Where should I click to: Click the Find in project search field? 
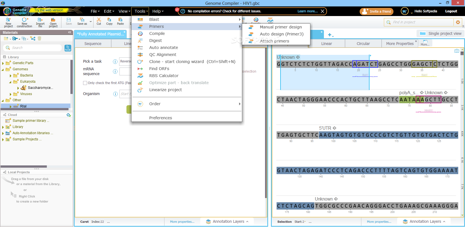pyautogui.click(x=419, y=22)
